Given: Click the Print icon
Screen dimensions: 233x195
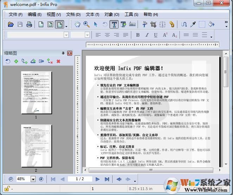Looking at the screenshot, I should point(29,24).
